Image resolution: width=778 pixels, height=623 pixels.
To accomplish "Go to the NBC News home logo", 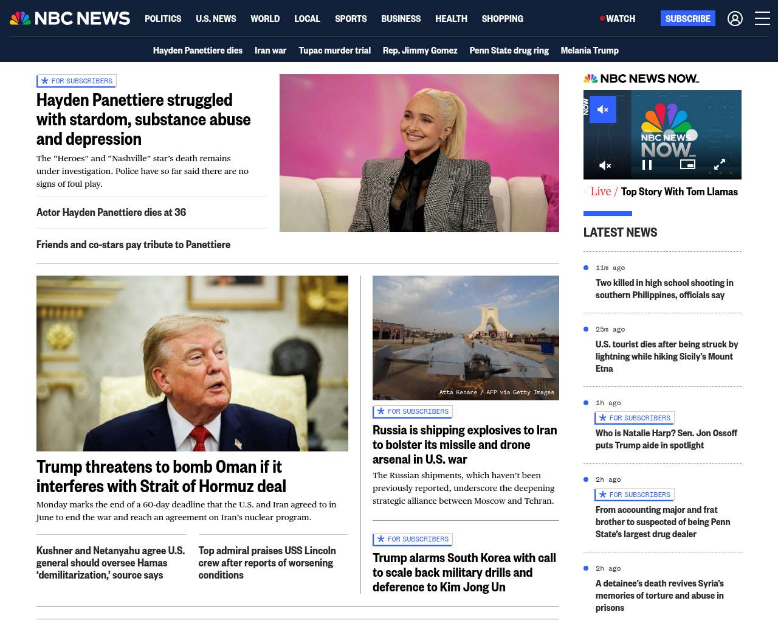I will pyautogui.click(x=70, y=18).
